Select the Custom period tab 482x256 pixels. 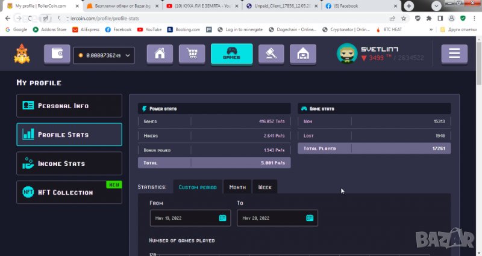click(x=197, y=187)
